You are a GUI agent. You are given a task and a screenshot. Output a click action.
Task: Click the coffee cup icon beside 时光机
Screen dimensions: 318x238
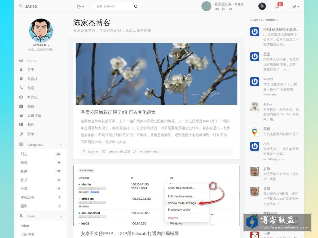coord(21,97)
